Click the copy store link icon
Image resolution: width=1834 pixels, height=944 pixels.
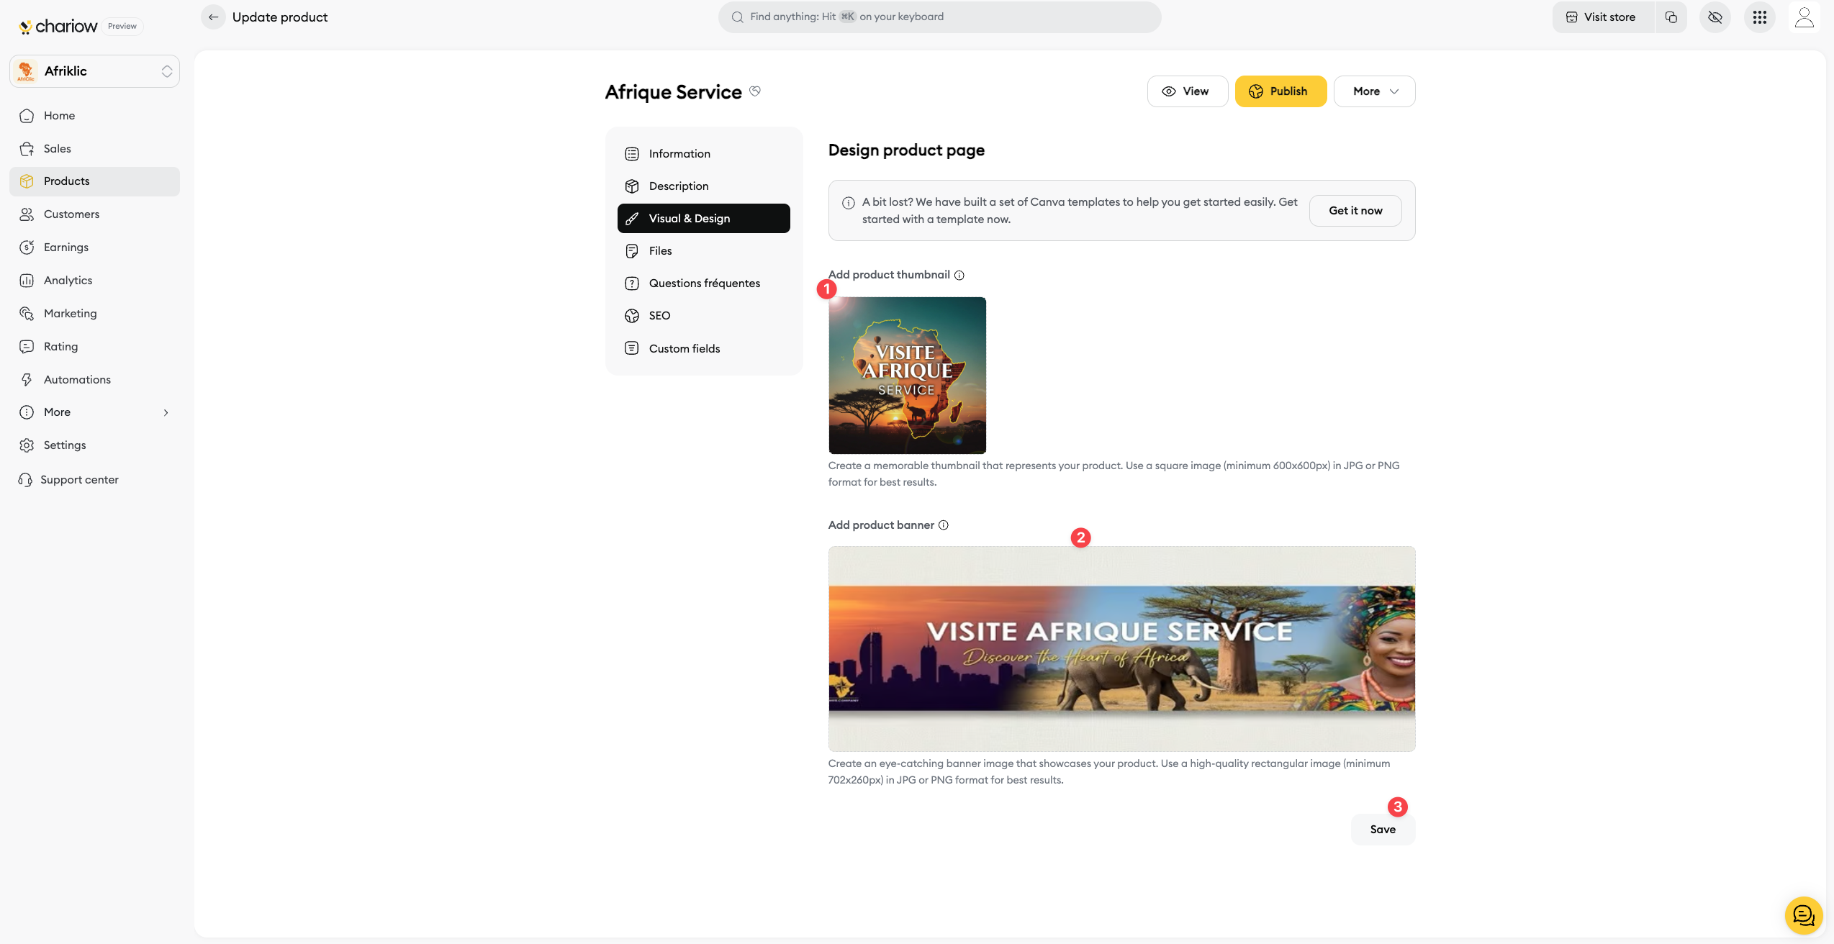[x=1671, y=17]
